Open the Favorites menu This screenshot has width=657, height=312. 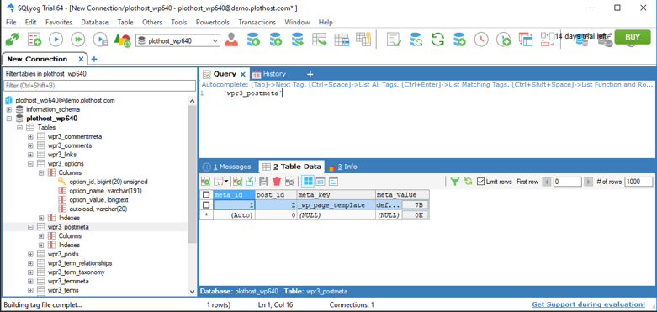(59, 22)
